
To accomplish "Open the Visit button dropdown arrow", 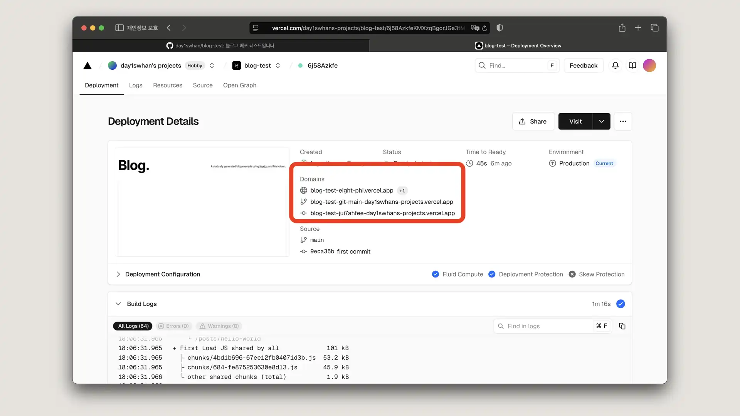I will (602, 121).
